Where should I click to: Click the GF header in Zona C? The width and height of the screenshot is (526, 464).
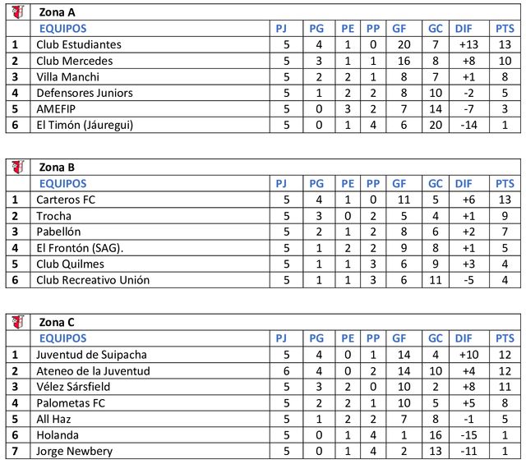click(x=400, y=338)
